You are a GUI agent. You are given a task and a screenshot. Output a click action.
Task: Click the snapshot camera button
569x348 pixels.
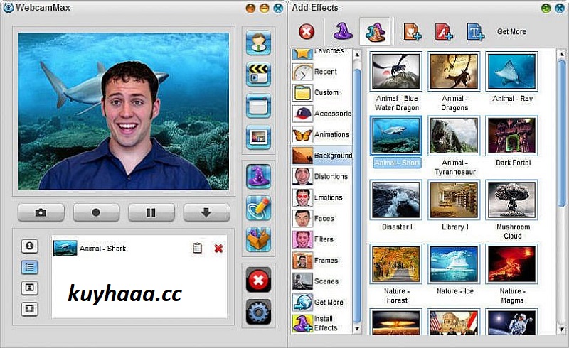[41, 212]
